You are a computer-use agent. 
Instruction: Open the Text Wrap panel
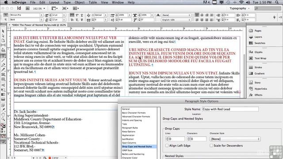coord(257,58)
